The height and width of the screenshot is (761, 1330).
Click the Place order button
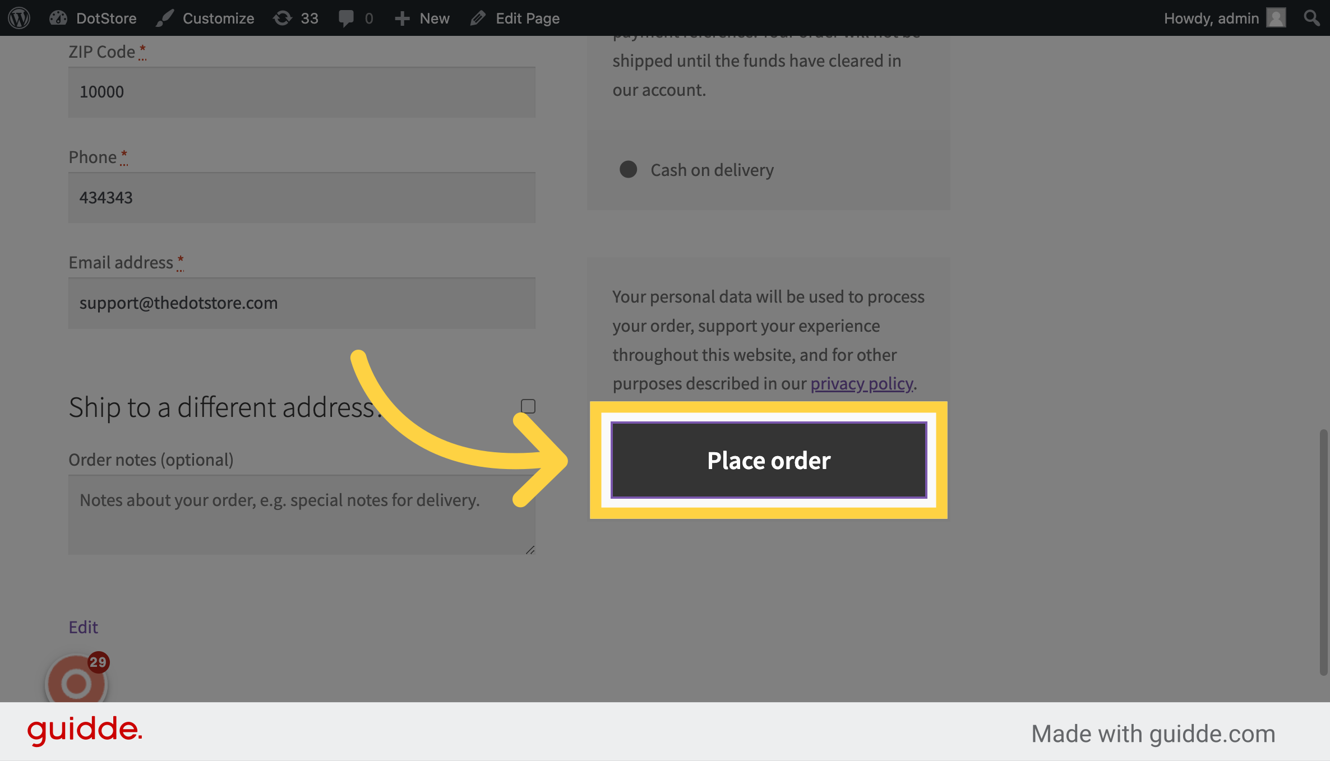point(768,460)
